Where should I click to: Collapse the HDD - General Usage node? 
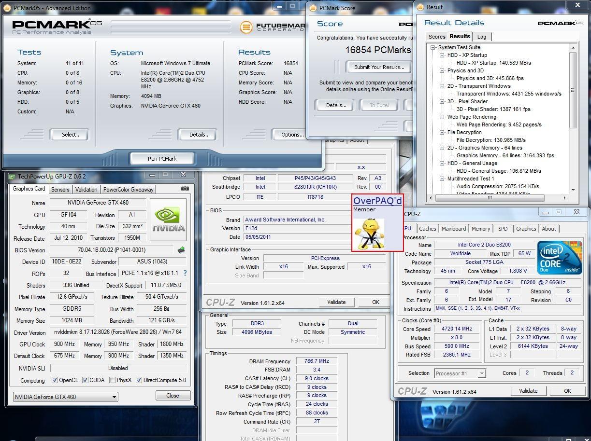tap(442, 163)
